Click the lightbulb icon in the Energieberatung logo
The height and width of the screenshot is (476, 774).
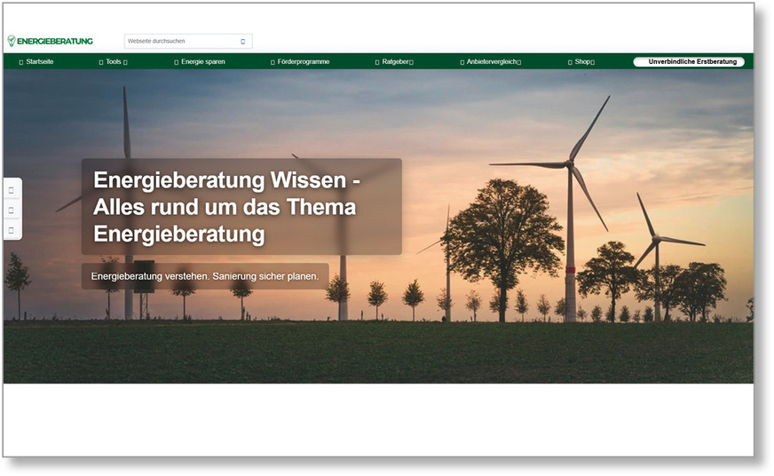point(12,41)
